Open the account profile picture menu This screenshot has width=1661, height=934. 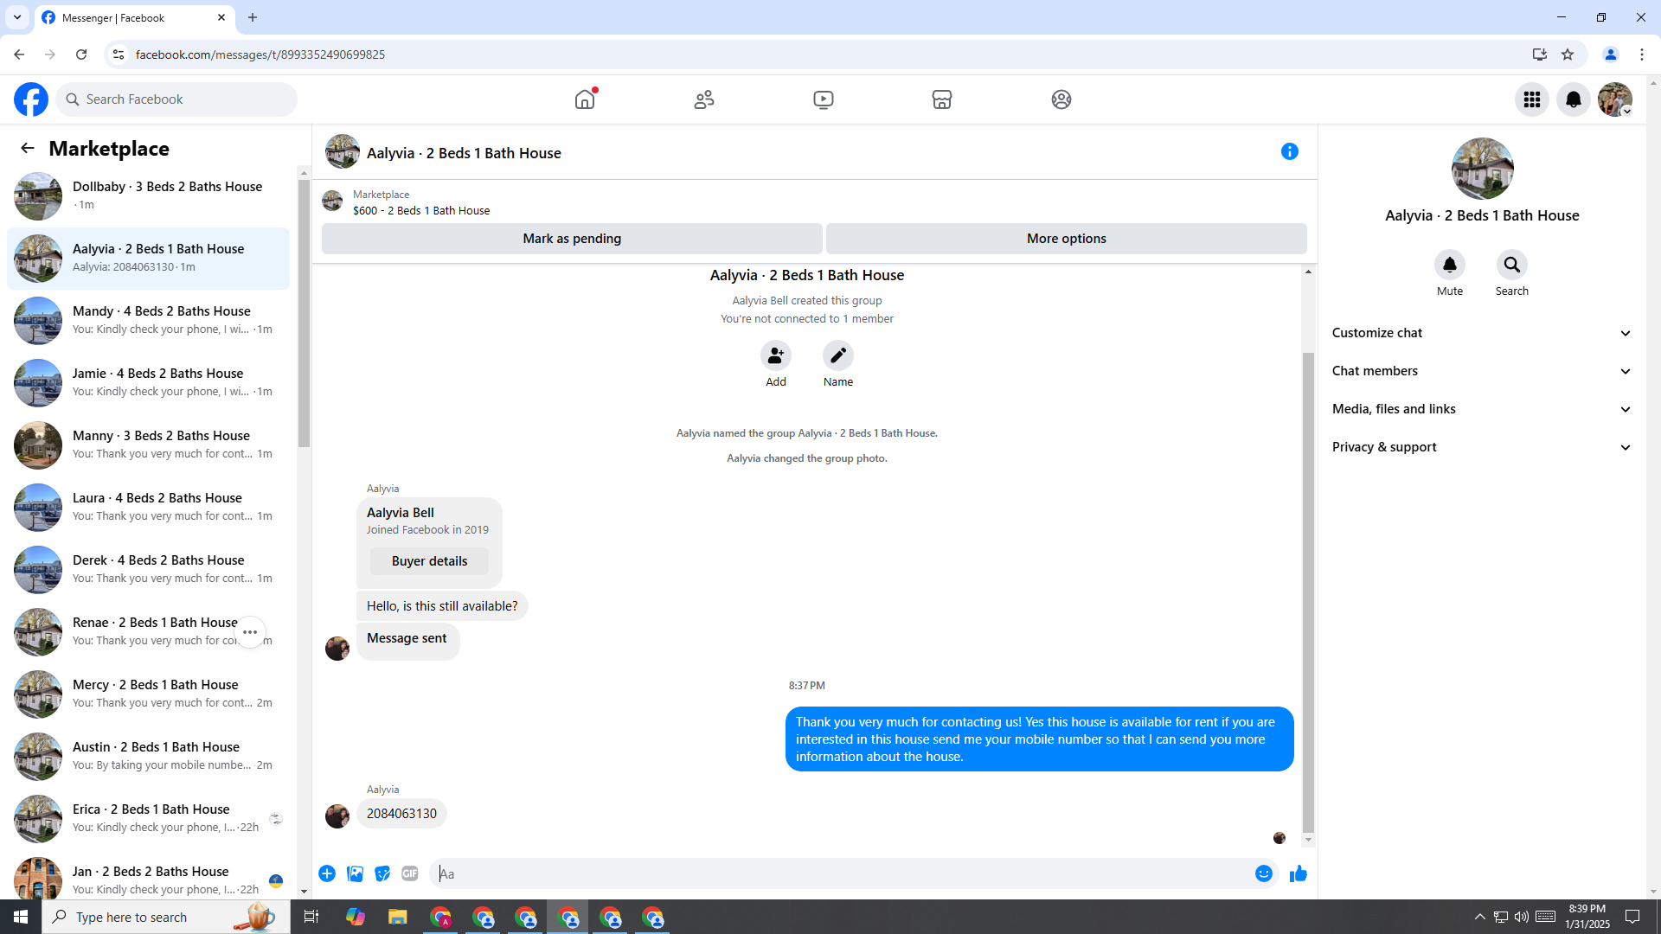pos(1615,99)
